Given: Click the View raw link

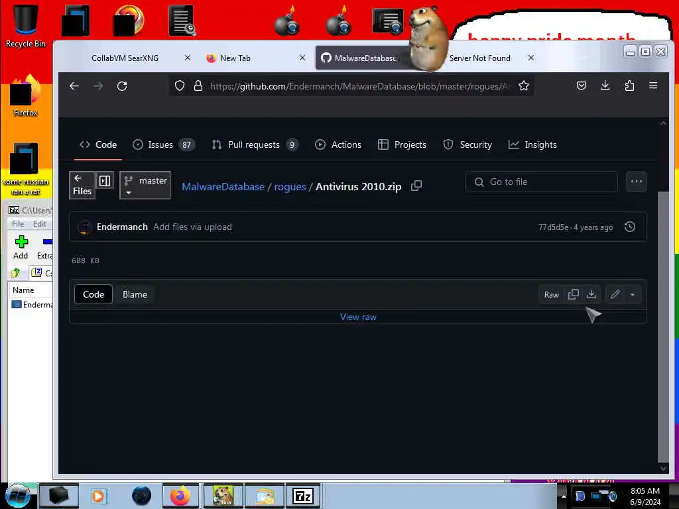Looking at the screenshot, I should coord(358,317).
